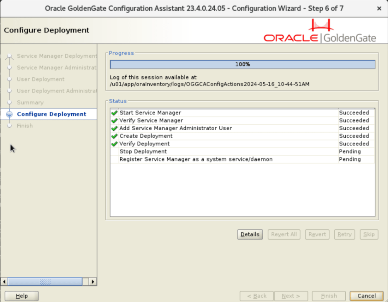
Task: Select the Configure Deployment step
Action: 51,114
